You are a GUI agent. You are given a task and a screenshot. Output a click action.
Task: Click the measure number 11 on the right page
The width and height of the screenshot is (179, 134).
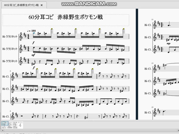[152, 20]
